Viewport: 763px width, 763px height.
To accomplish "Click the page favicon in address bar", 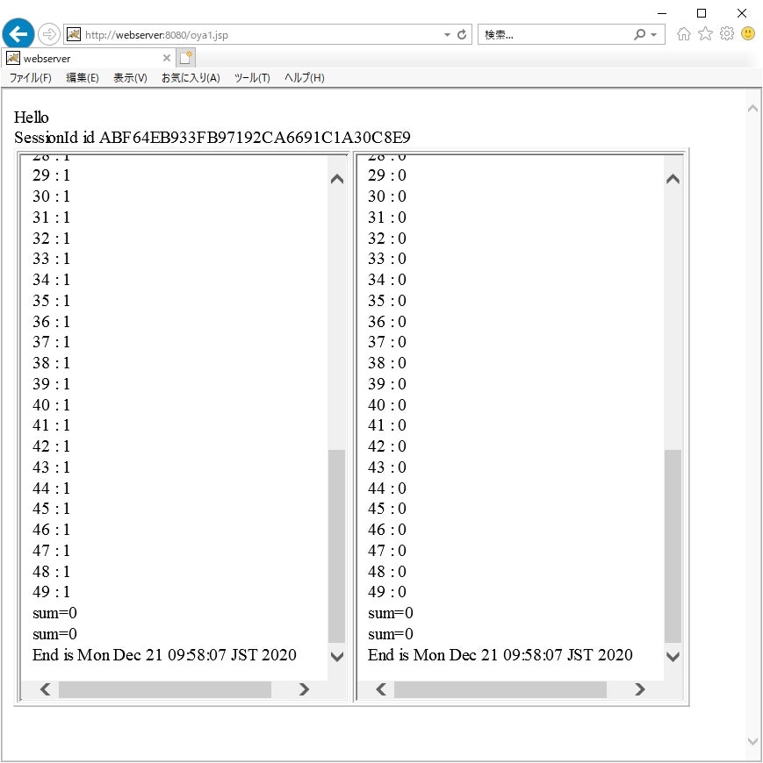I will click(74, 34).
